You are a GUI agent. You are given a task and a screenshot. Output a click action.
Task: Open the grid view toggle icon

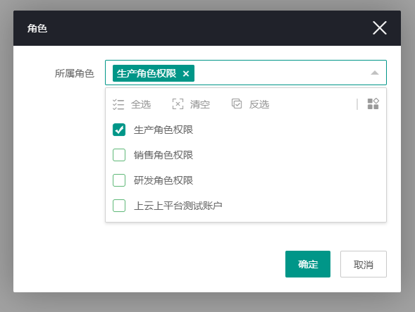click(x=373, y=104)
